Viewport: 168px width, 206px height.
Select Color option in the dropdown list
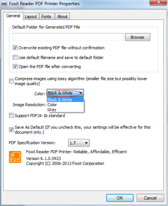point(52,105)
